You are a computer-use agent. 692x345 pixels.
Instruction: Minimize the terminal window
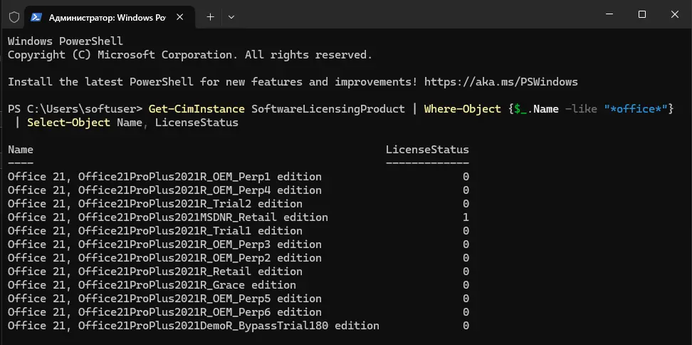609,14
